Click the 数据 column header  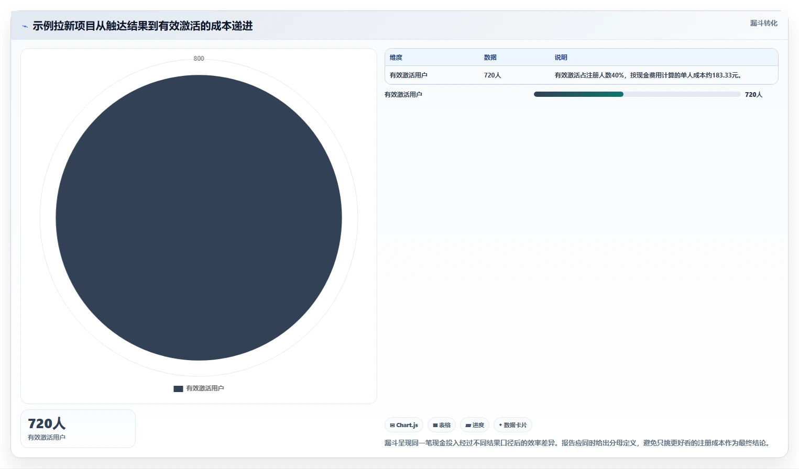(x=490, y=58)
